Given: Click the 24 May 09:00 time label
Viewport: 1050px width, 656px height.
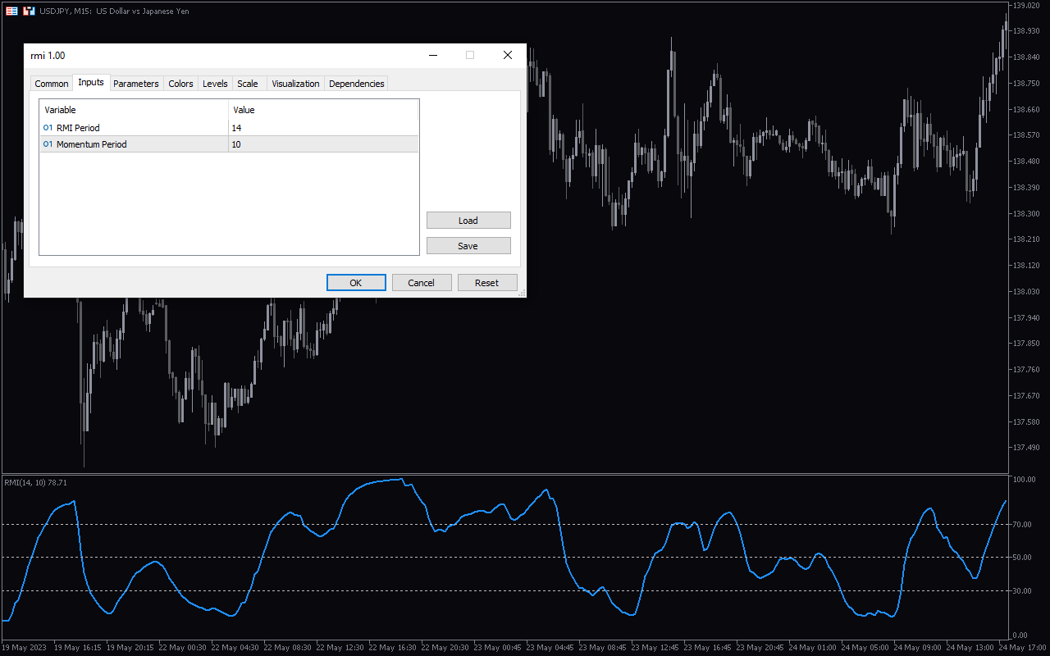Looking at the screenshot, I should (x=917, y=648).
